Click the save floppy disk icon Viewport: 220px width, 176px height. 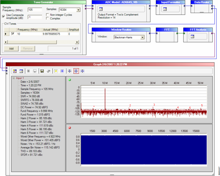(x=42, y=71)
